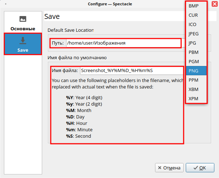Click the Save page heading
This screenshot has height=178, width=219.
tap(52, 17)
